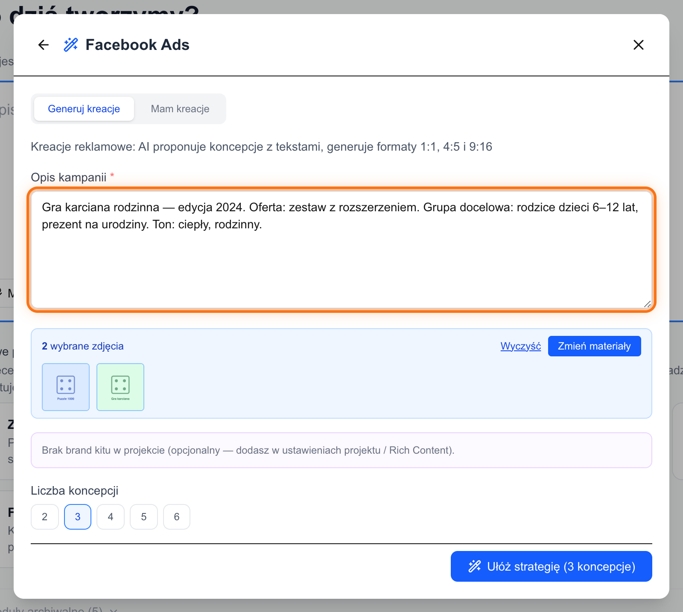The image size is (683, 612).
Task: Close the Facebook Ads dialog
Action: tap(638, 45)
